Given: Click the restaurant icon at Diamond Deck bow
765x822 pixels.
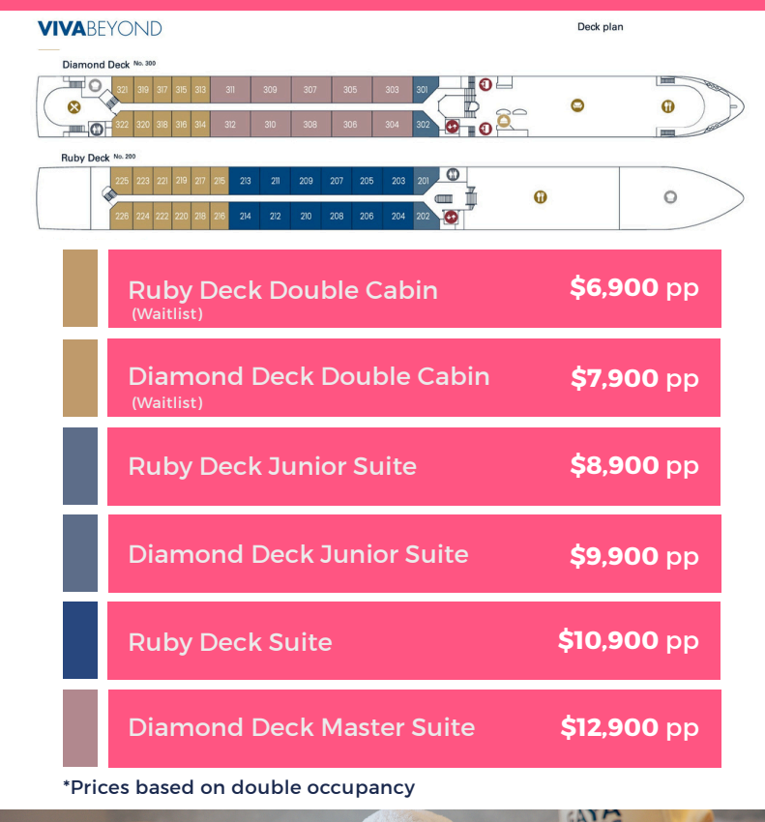Looking at the screenshot, I should [667, 105].
